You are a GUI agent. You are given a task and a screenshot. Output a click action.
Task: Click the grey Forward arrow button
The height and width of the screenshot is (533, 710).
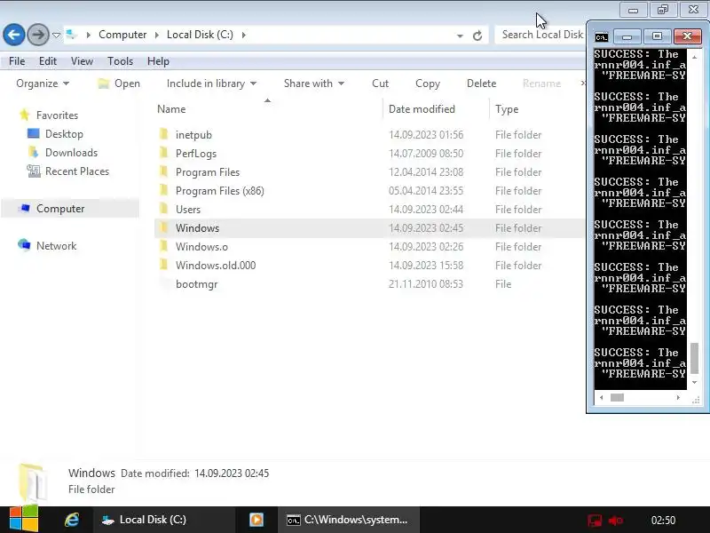coord(38,35)
